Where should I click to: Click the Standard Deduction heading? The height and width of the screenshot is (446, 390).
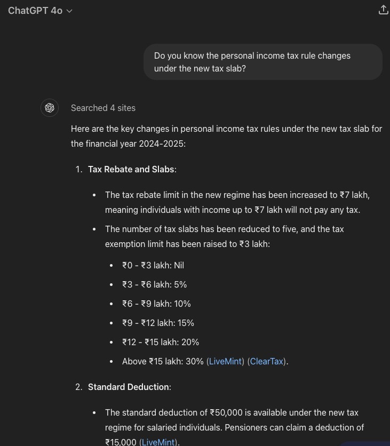129,387
